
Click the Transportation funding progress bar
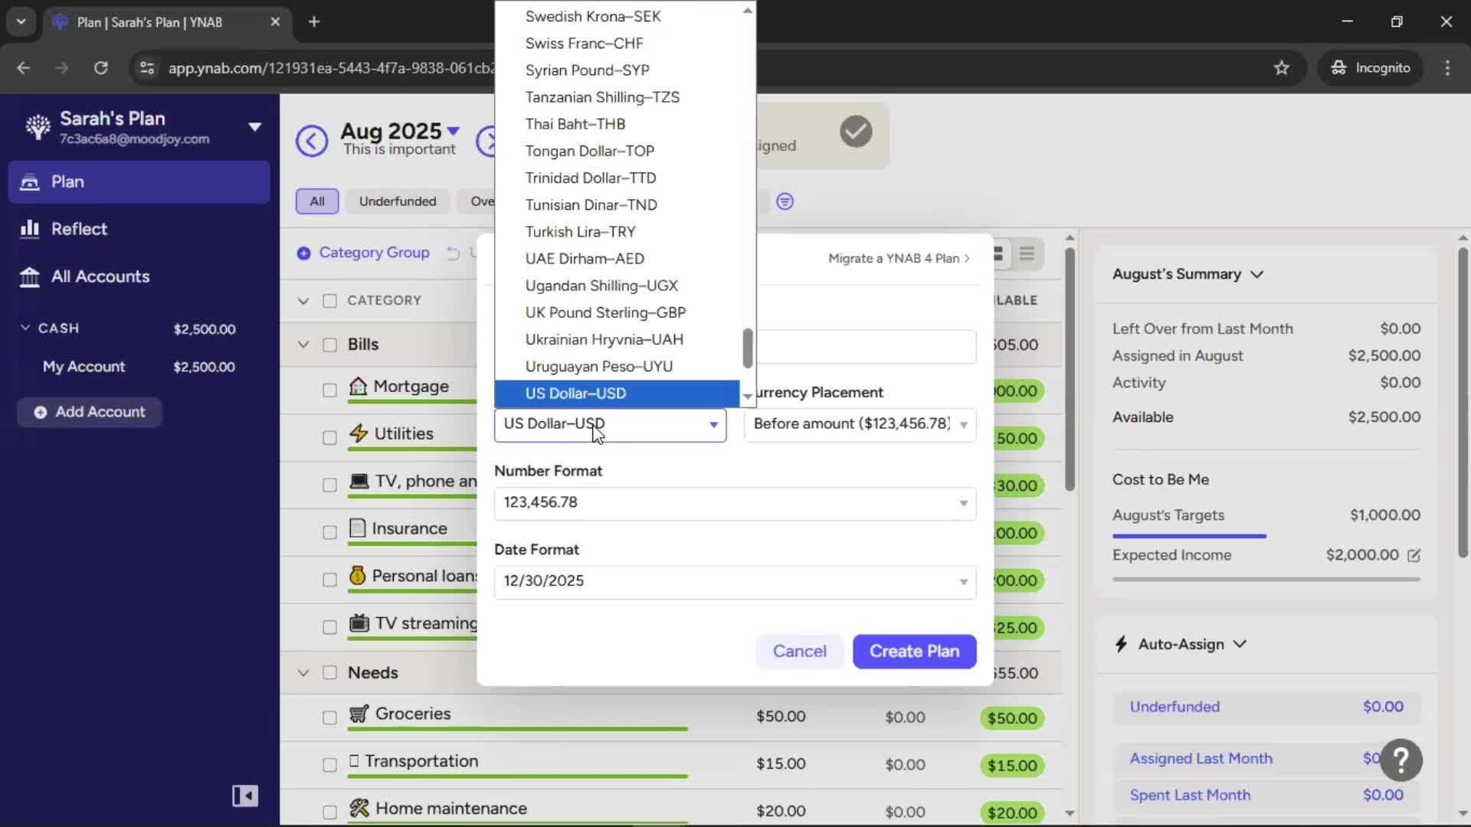517,776
